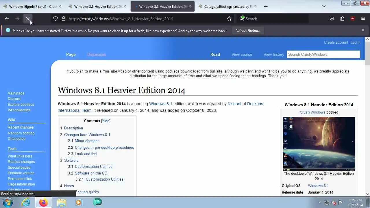This screenshot has height=208, width=370.
Task: Open Windows Media Player from taskbar
Action: point(79,202)
